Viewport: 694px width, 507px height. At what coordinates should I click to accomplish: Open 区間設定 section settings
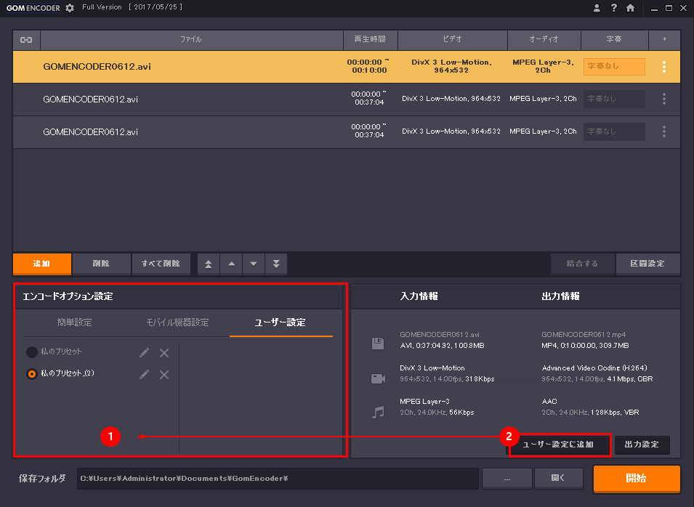648,264
